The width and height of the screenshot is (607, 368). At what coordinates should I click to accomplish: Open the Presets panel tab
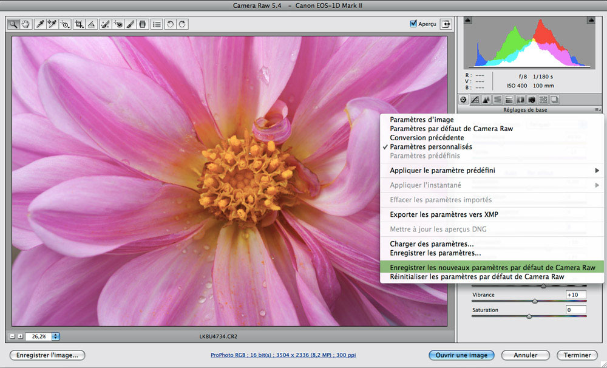coord(543,100)
